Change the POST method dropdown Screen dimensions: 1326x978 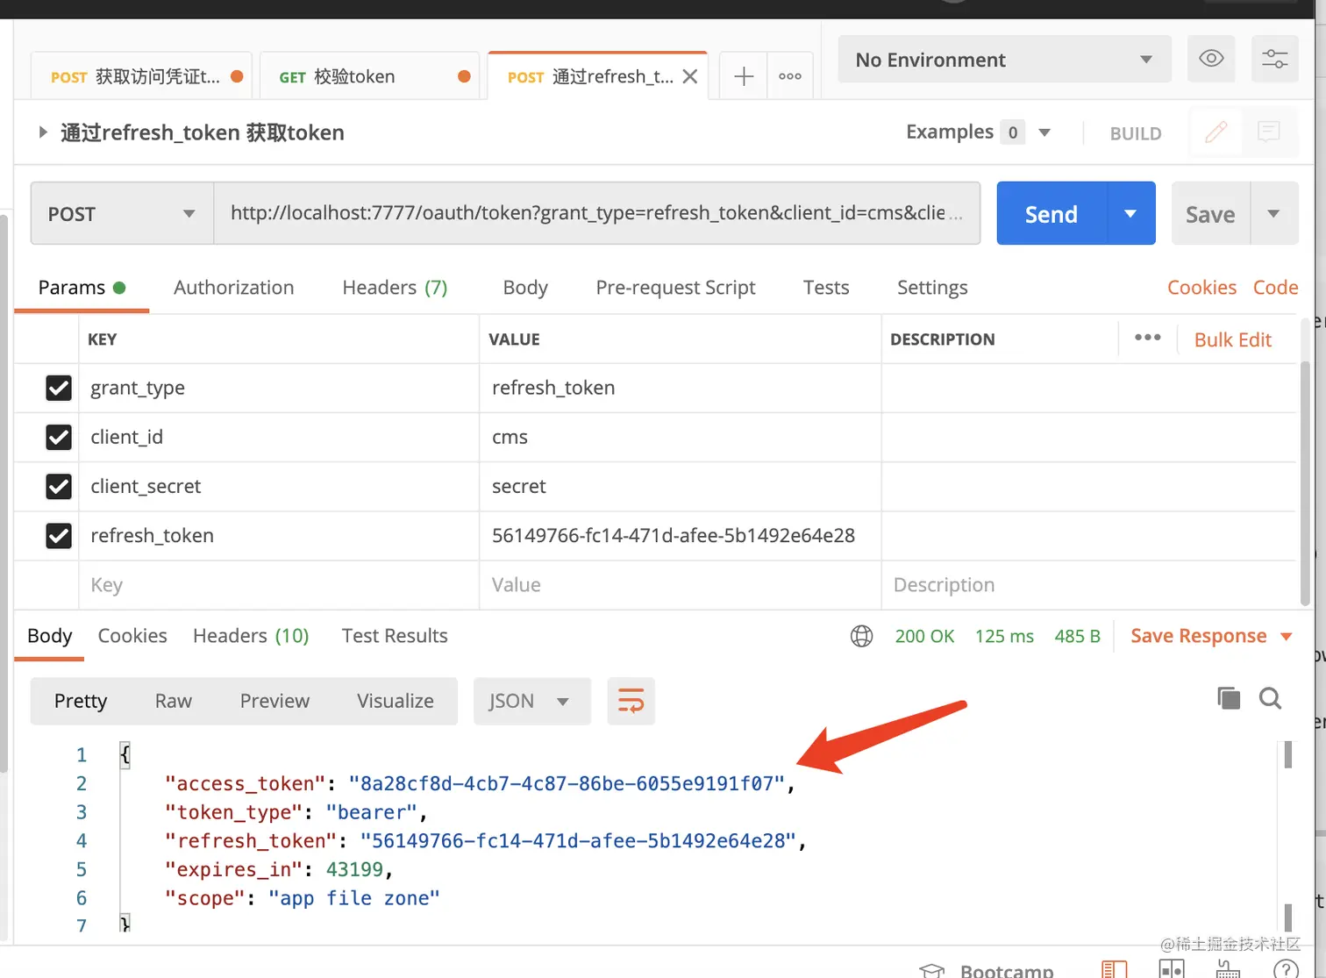[x=122, y=213]
